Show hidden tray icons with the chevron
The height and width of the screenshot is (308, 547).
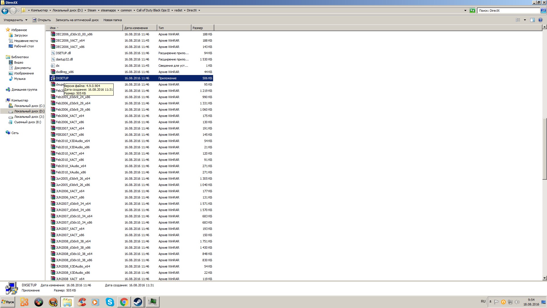pyautogui.click(x=490, y=302)
